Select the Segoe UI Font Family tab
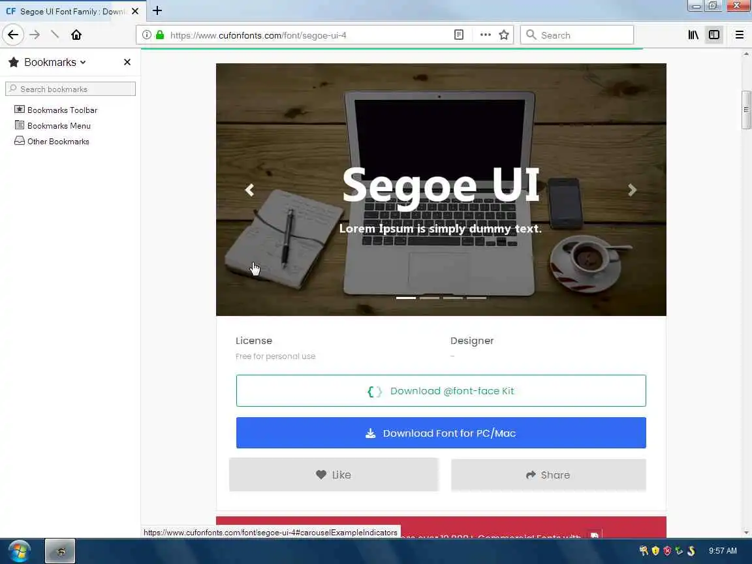The height and width of the screenshot is (564, 752). (72, 11)
